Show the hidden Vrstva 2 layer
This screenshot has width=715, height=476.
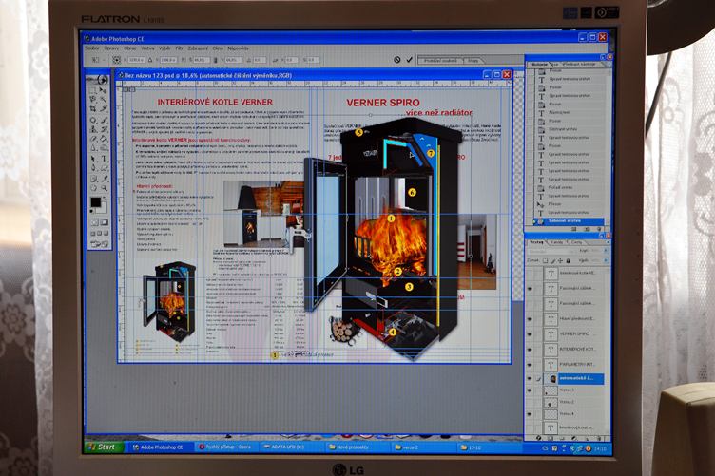531,402
